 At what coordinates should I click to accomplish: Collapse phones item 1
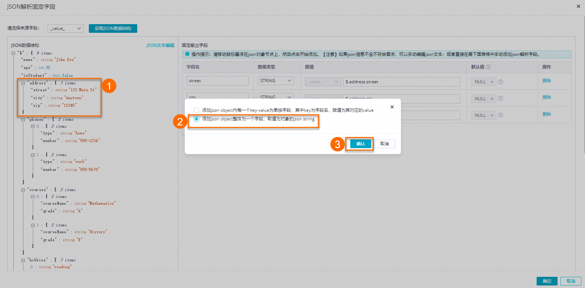[33, 155]
